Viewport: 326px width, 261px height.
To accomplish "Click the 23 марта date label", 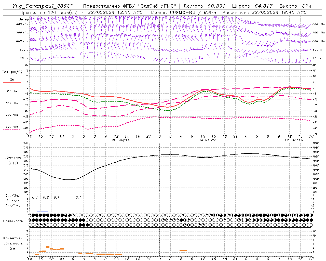I will (121, 140).
